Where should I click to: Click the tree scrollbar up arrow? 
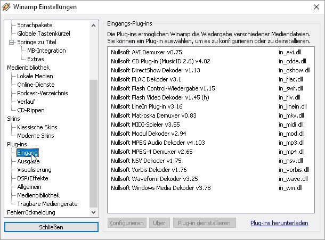click(93, 26)
